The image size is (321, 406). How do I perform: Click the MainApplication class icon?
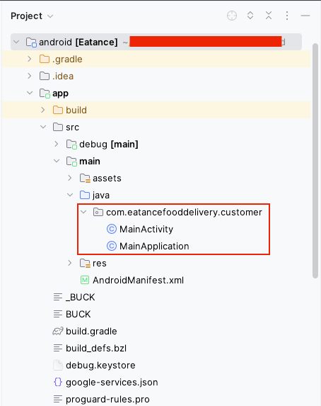(112, 247)
